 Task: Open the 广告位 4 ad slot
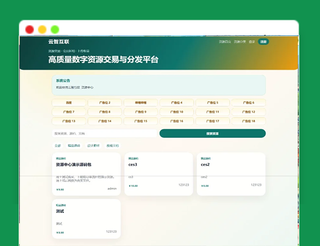click(177, 103)
